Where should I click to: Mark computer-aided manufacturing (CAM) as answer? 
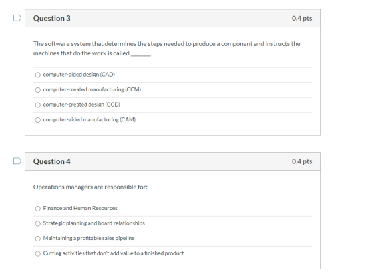coord(37,120)
